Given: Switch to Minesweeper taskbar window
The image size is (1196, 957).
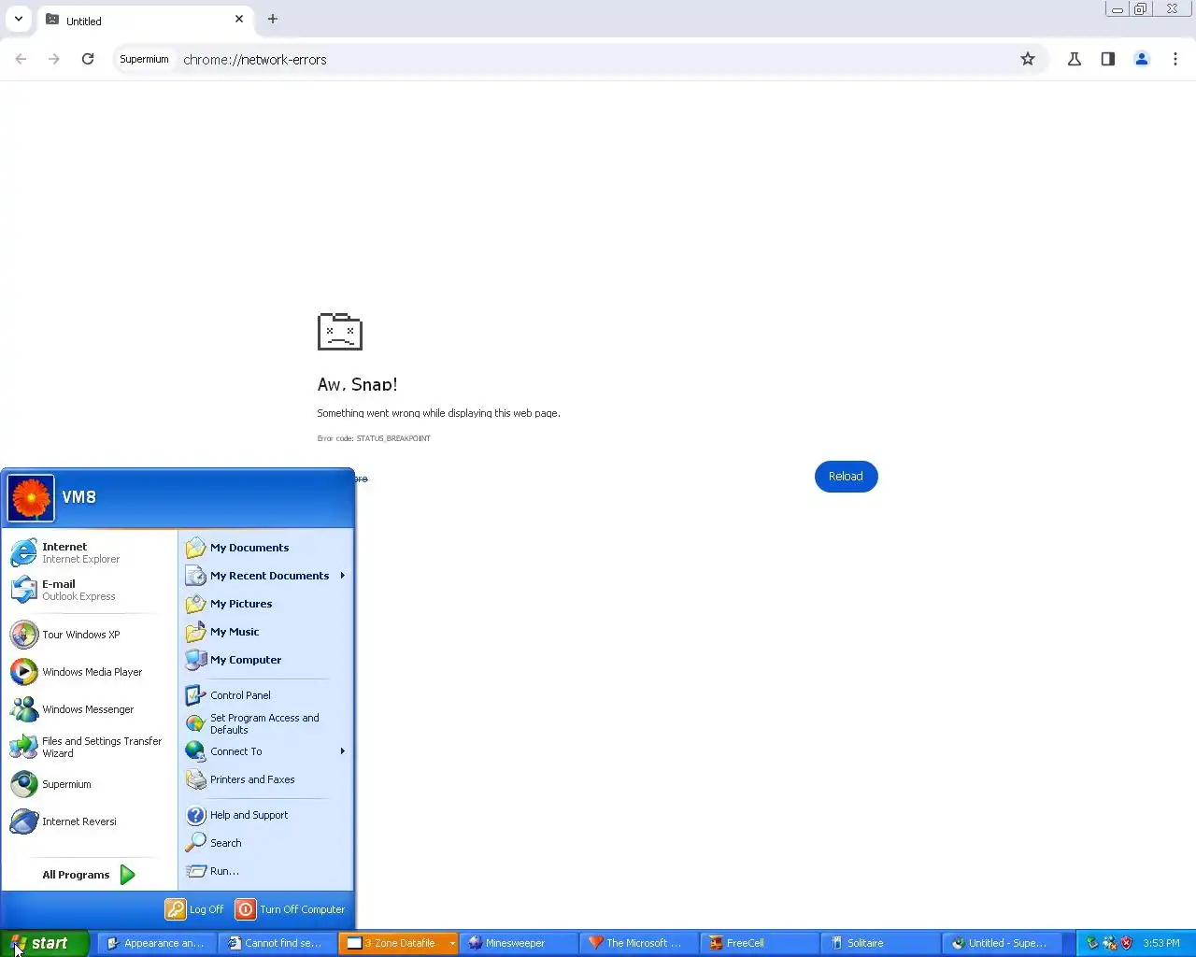Looking at the screenshot, I should [518, 943].
